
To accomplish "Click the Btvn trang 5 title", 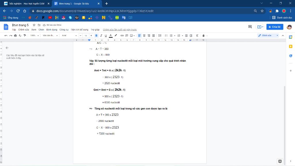I will (x=20, y=25).
